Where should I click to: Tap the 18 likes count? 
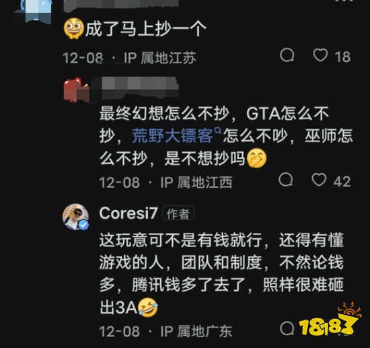point(342,57)
